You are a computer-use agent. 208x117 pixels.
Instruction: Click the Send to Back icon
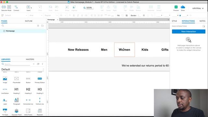(57, 7)
